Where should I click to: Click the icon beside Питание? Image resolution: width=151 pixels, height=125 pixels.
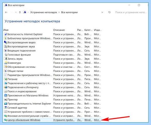(x=6, y=79)
